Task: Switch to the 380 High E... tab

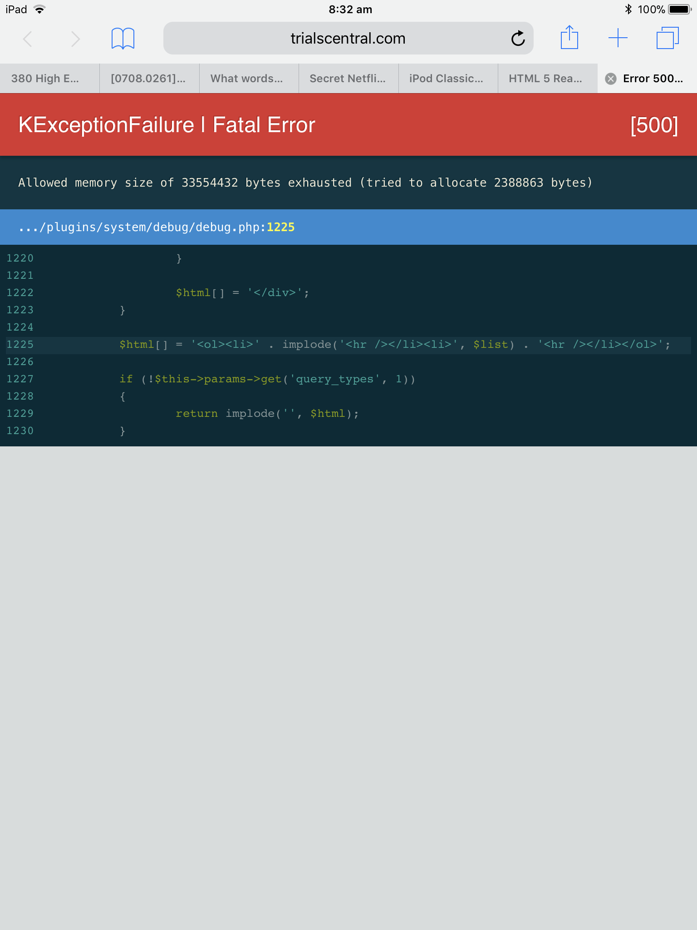Action: (x=45, y=79)
